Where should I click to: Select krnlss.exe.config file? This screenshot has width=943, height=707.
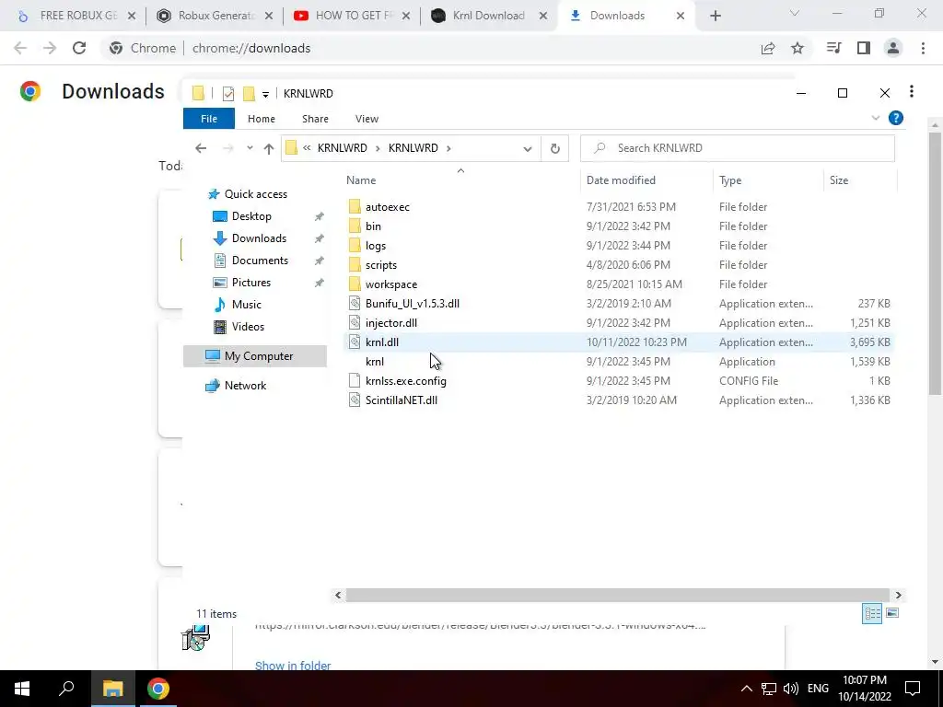click(405, 380)
